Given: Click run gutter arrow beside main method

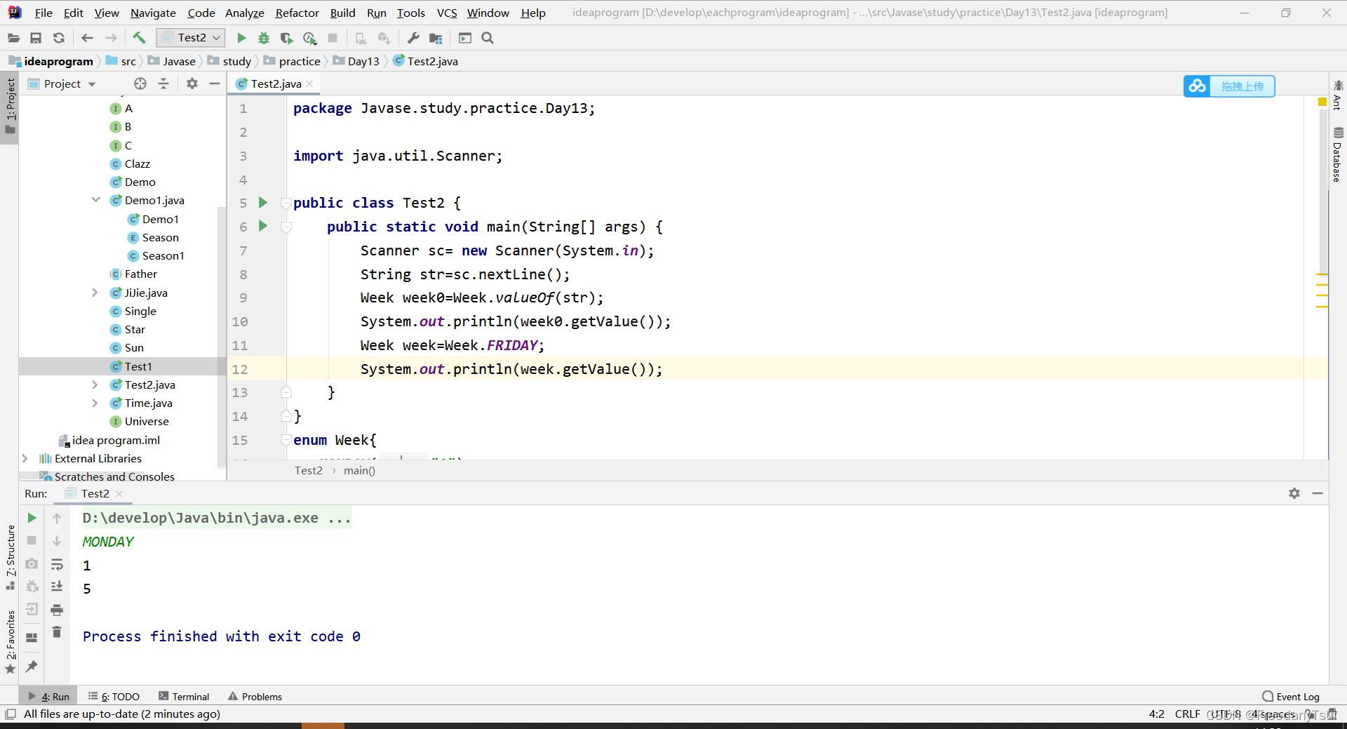Looking at the screenshot, I should pos(263,226).
